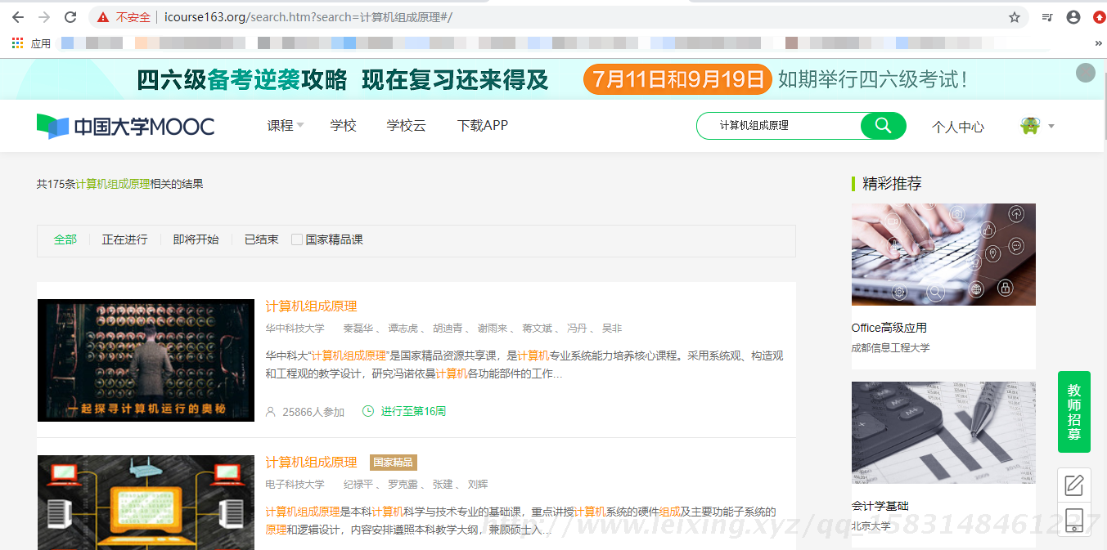Open the 华中科技大学 course thumbnail
1107x550 pixels.
(x=146, y=360)
